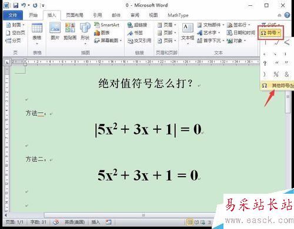
Task: Open the 页眉 (Header) dropdown
Action: click(x=167, y=25)
